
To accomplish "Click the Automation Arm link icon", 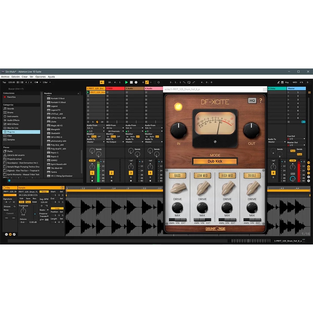I will (147, 82).
